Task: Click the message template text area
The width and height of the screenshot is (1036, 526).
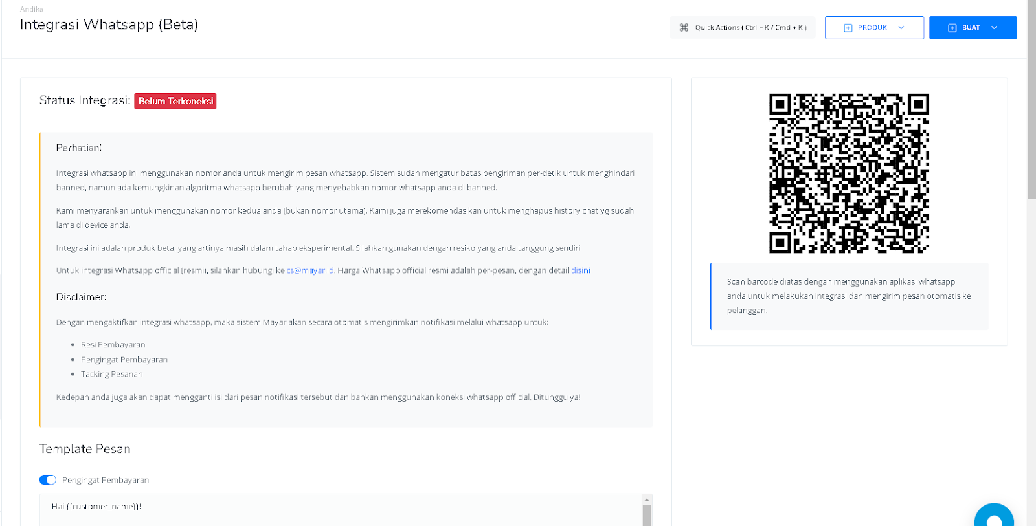Action: click(x=340, y=510)
